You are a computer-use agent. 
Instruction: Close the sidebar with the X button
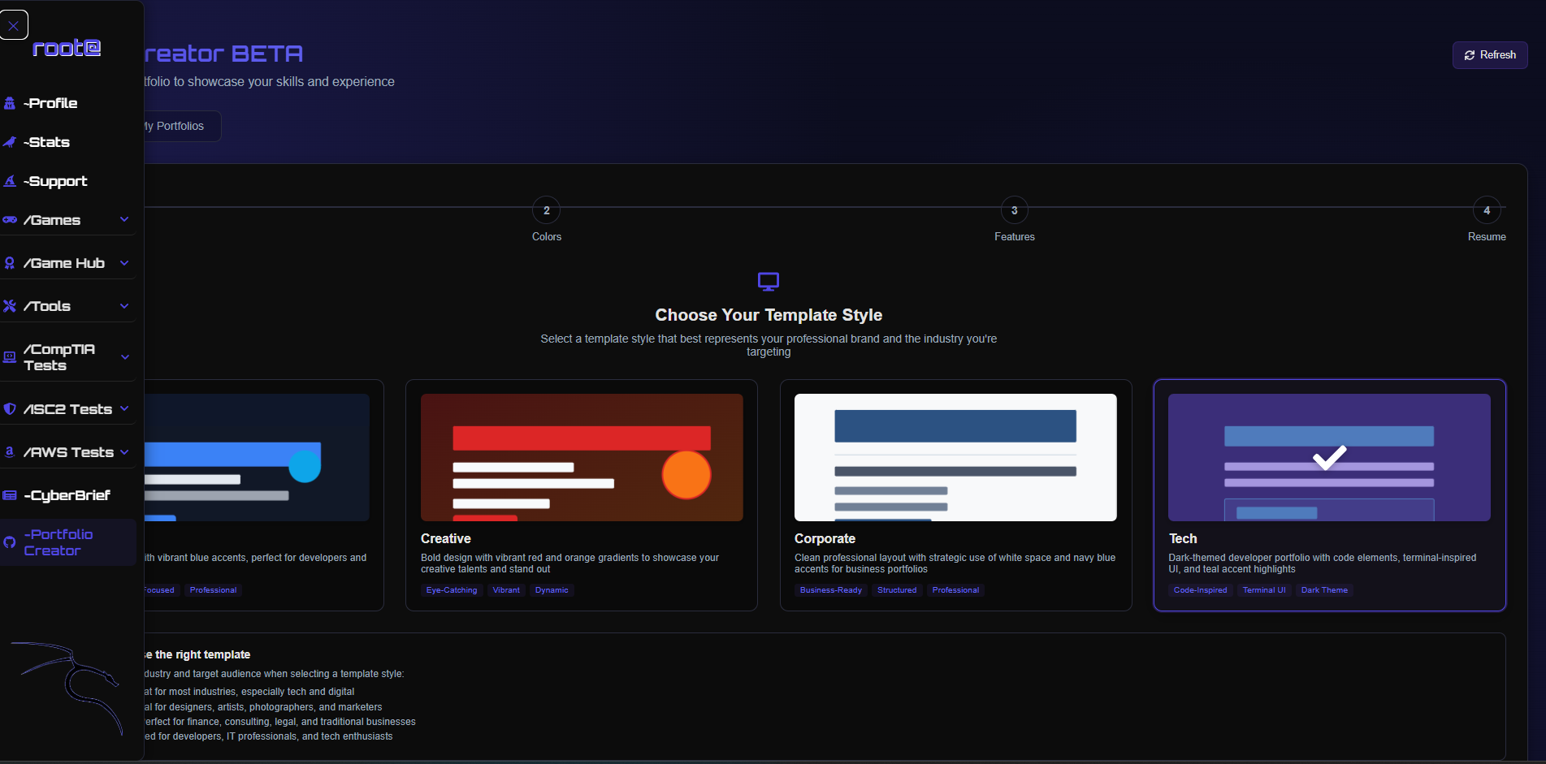[14, 25]
